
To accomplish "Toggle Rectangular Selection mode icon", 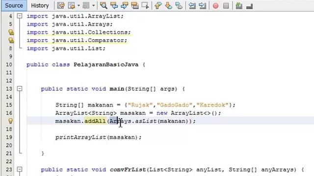I will [x=145, y=5].
